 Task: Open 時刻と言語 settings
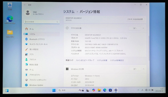tap(42, 65)
